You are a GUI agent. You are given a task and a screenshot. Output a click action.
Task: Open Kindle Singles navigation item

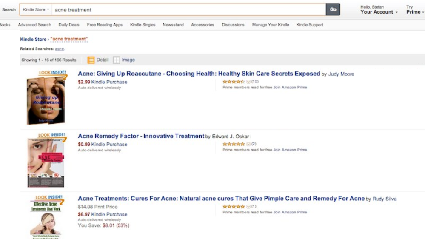(143, 25)
